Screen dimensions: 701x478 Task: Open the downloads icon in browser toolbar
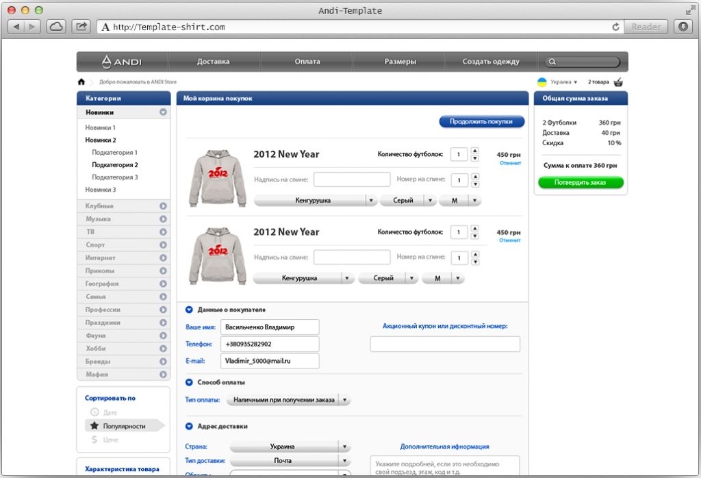683,27
